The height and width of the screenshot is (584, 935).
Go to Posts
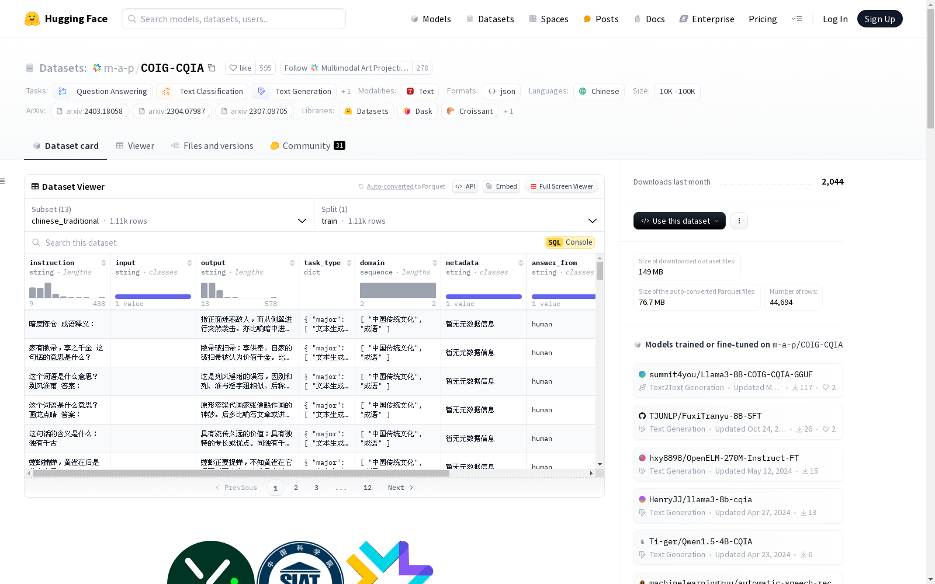tap(601, 19)
